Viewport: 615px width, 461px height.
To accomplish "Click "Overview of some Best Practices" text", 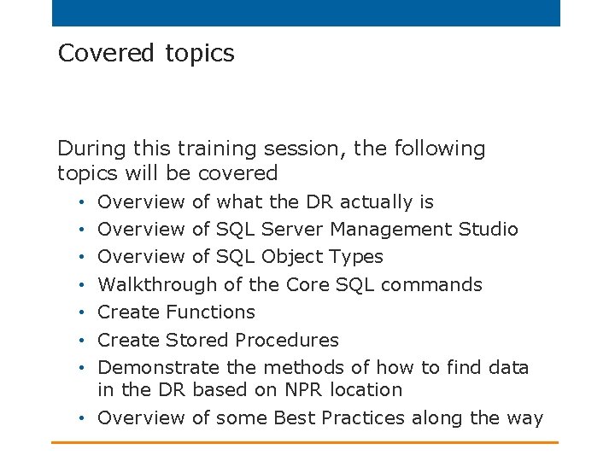I will 251,417.
